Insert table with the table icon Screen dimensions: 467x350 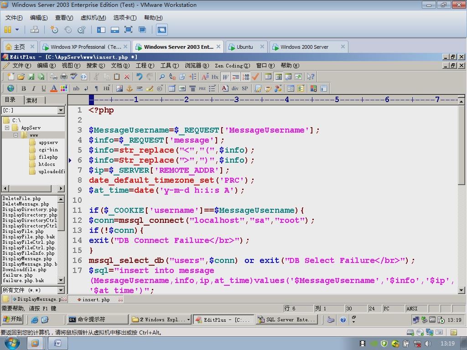click(172, 88)
